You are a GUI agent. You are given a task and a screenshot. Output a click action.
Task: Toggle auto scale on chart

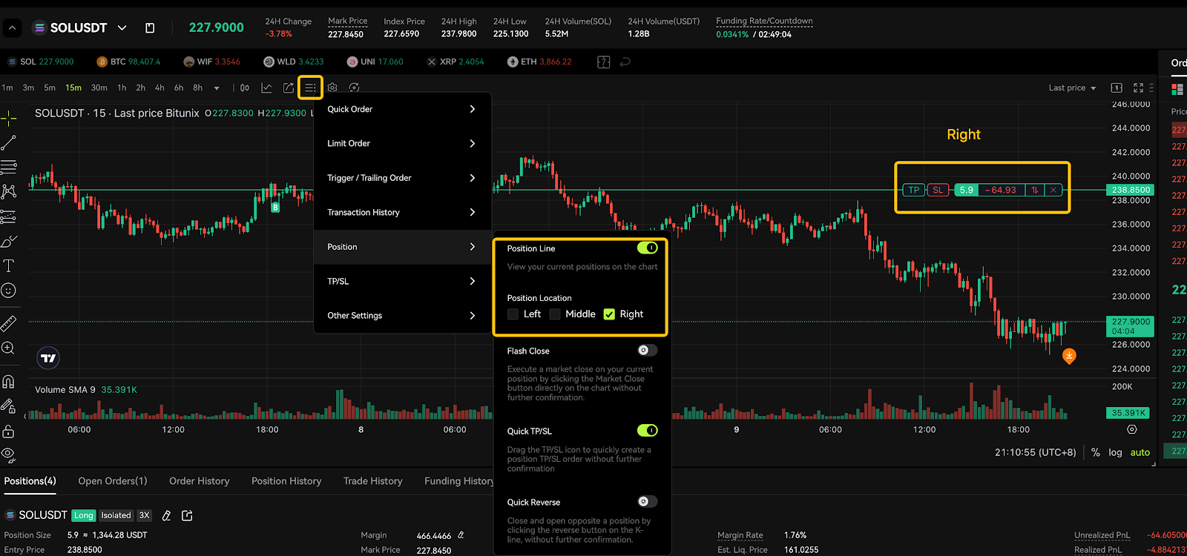coord(1140,452)
